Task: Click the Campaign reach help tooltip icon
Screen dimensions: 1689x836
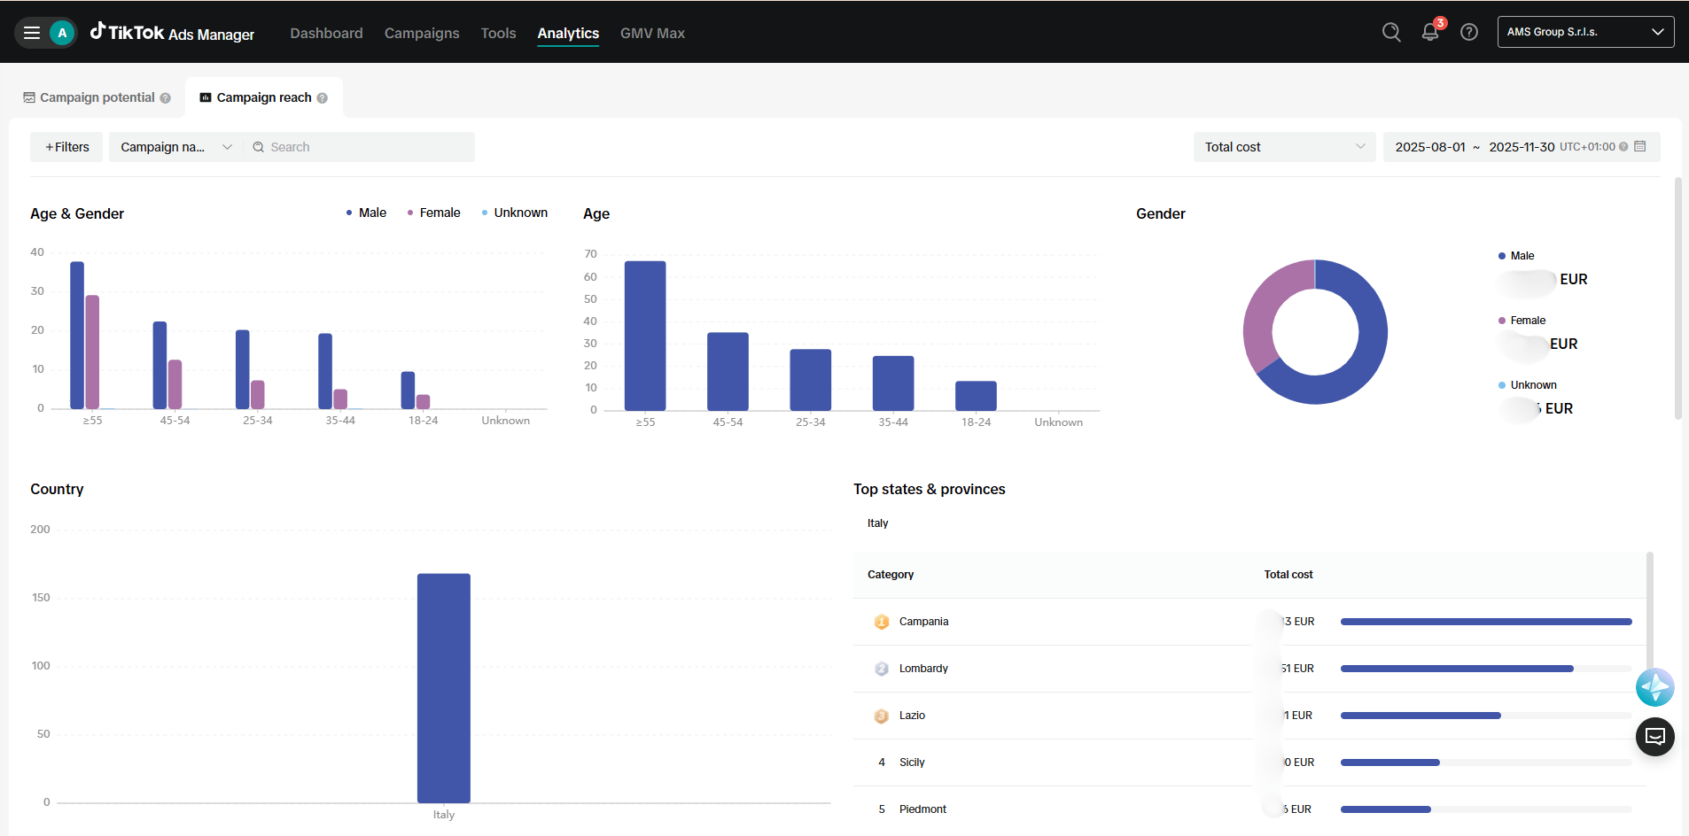Action: pyautogui.click(x=323, y=98)
